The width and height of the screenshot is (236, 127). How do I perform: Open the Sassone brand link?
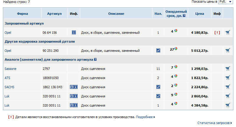(11, 69)
